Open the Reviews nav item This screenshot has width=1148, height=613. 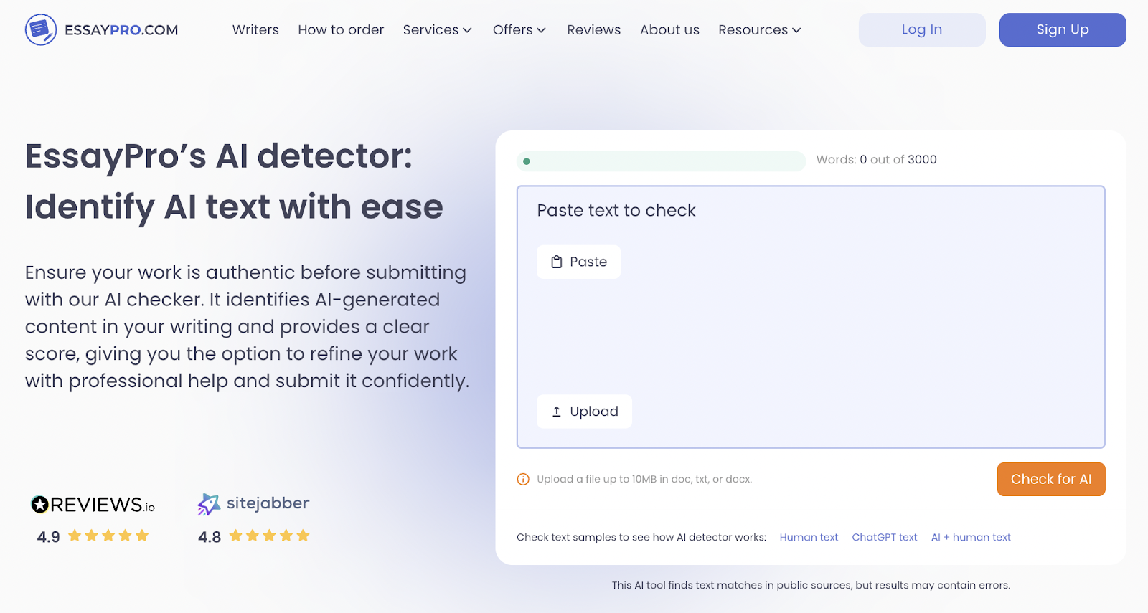pyautogui.click(x=593, y=30)
